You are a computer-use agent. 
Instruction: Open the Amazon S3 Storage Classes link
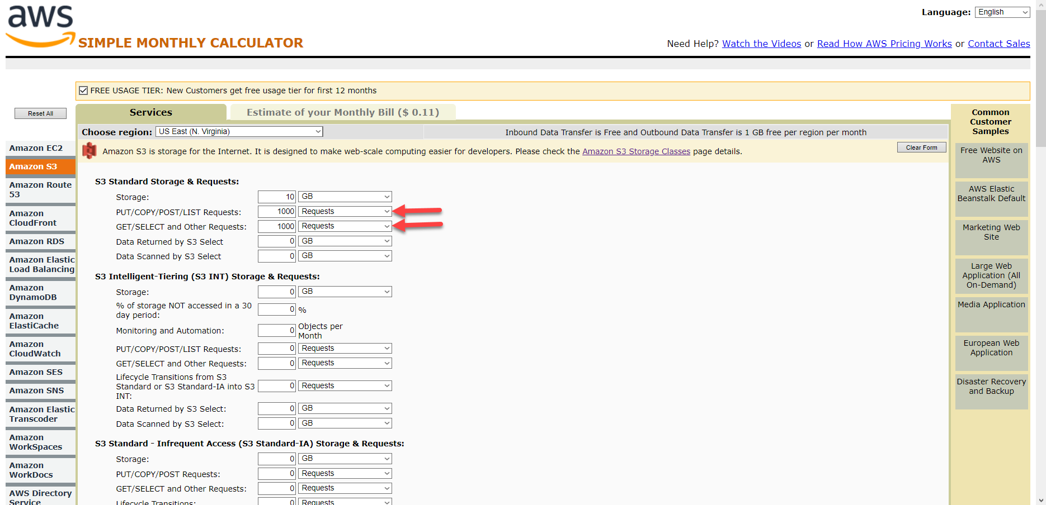coord(635,151)
